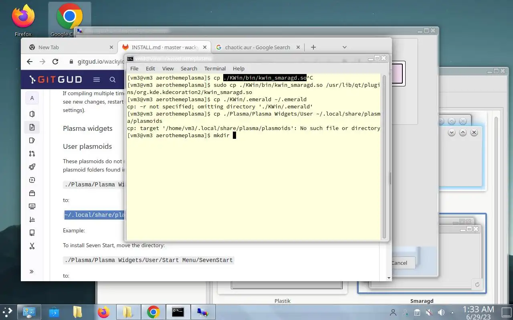The height and width of the screenshot is (320, 513).
Task: Open Wiki book icon in the sidebar
Action: pos(32,233)
